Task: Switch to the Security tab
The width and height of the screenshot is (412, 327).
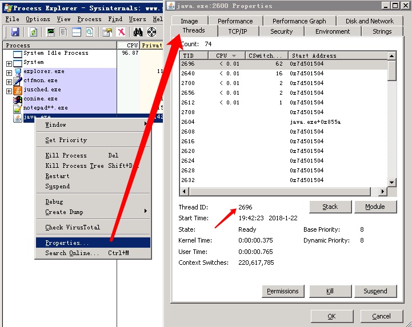Action: 281,31
